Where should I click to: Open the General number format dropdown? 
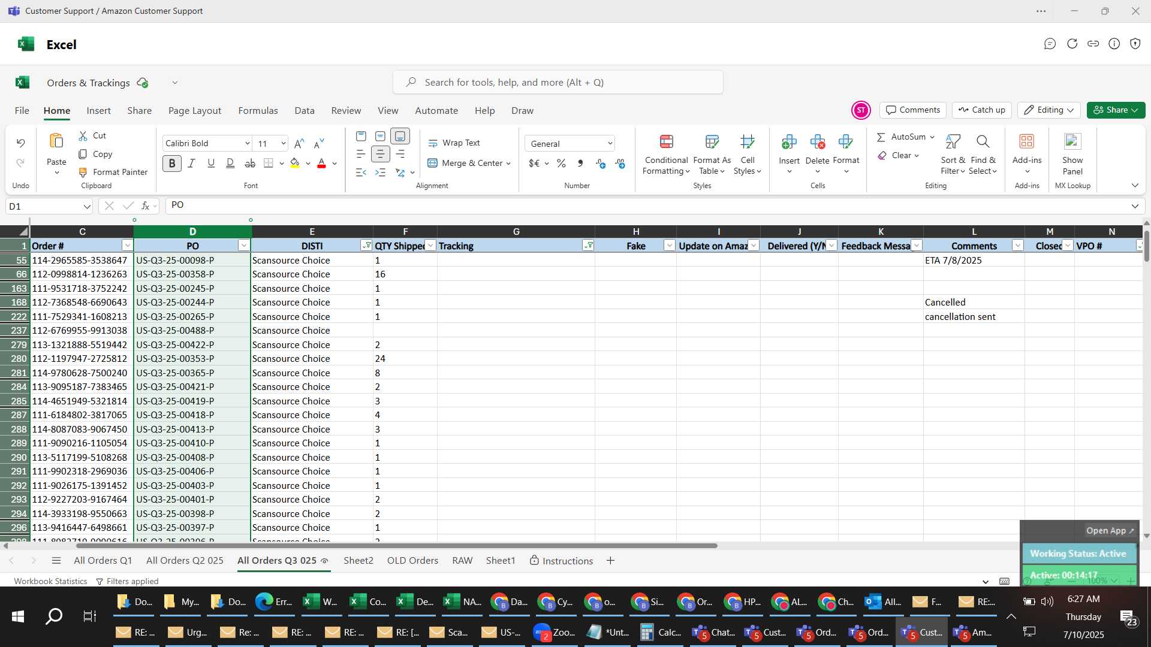(x=610, y=144)
